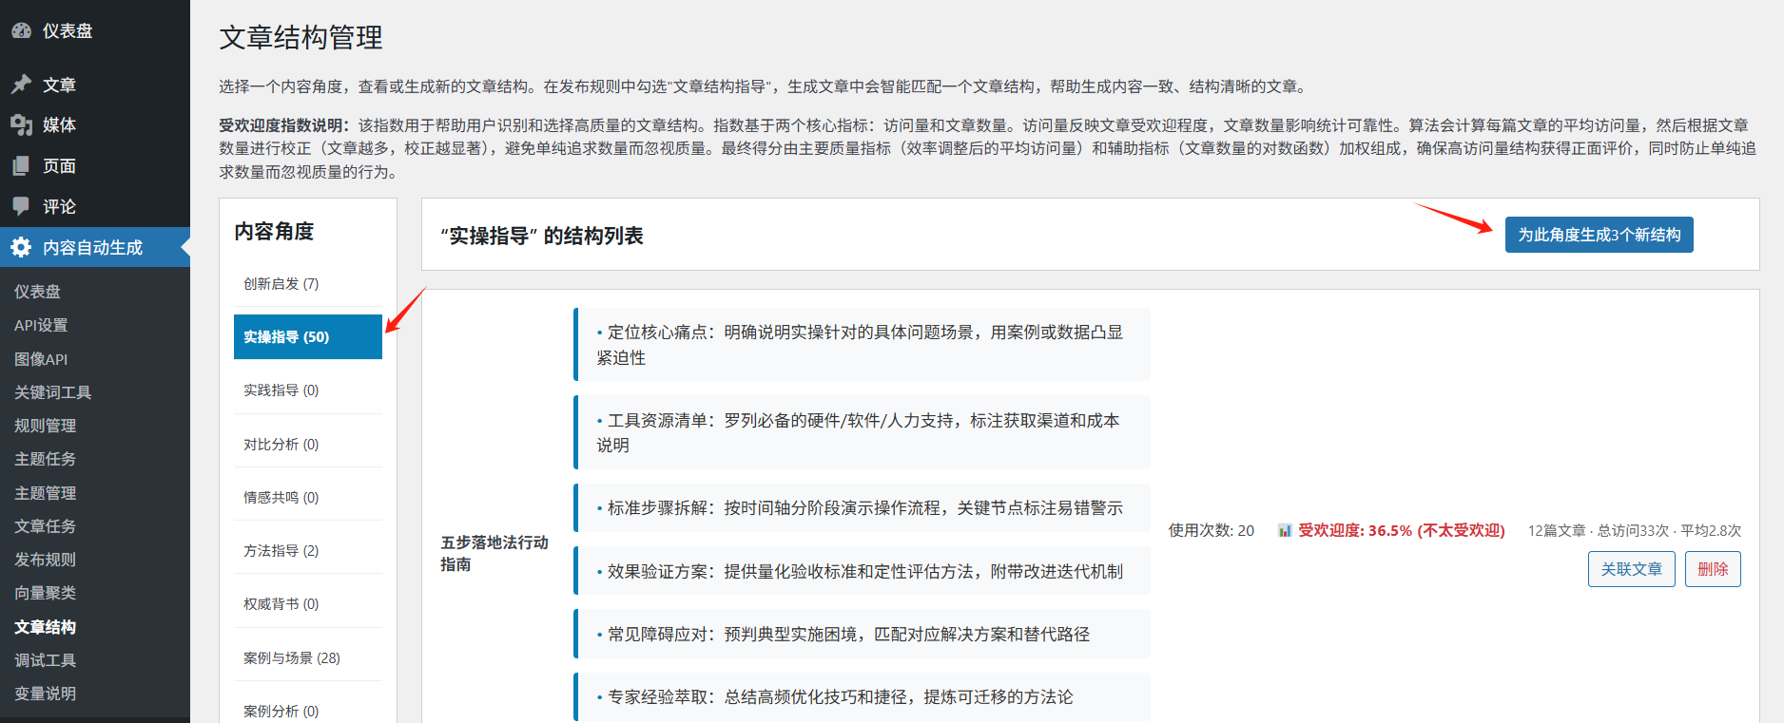1784x723 pixels.
Task: Click the Pages (页面) icon
Action: pos(21,165)
